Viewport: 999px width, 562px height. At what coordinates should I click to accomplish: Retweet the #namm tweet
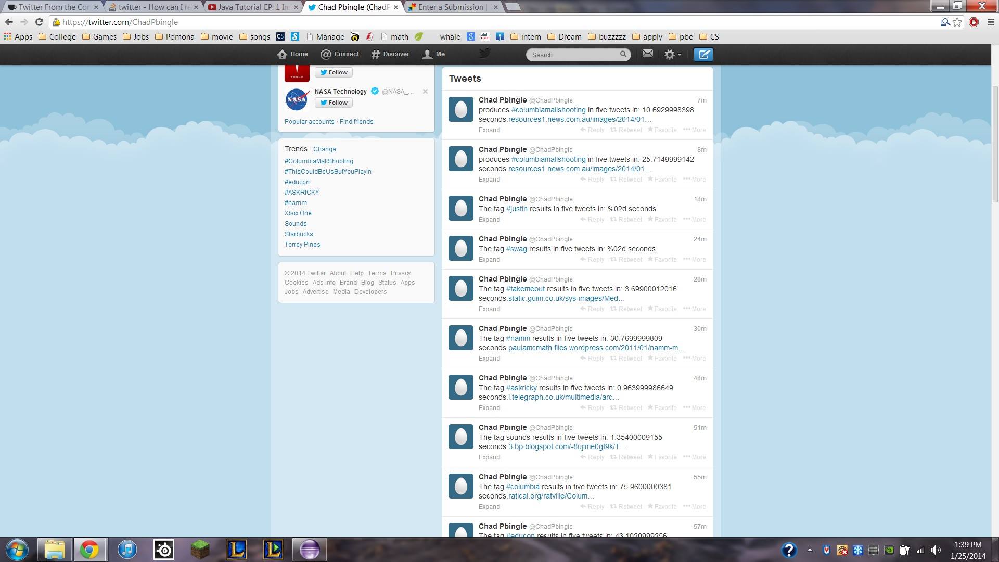coord(626,359)
